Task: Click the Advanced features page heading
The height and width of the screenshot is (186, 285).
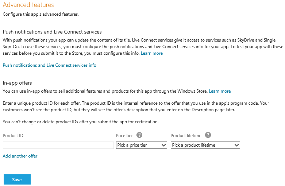Action: tap(28, 5)
